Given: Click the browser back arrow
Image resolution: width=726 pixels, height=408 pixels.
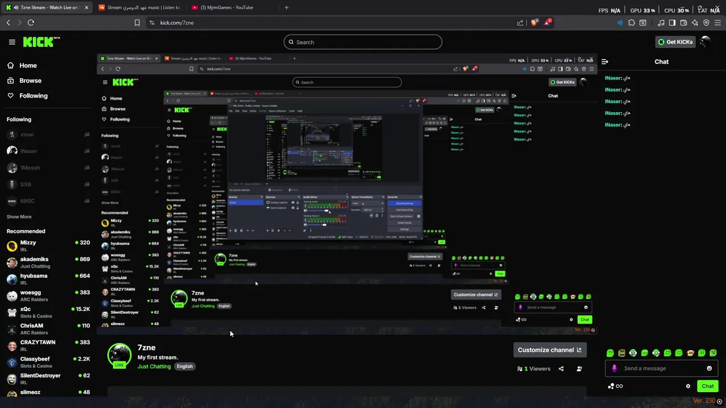Looking at the screenshot, I should (9, 23).
